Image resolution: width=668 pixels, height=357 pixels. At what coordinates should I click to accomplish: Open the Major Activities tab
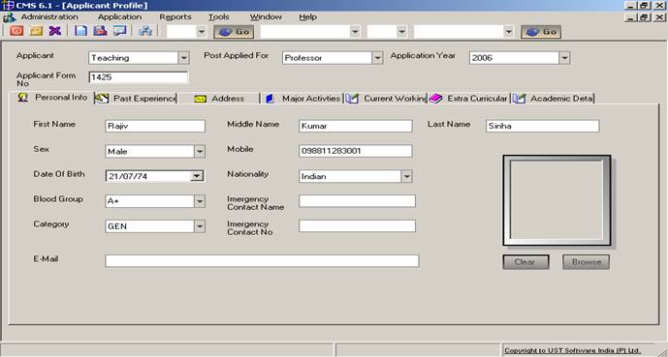click(302, 99)
